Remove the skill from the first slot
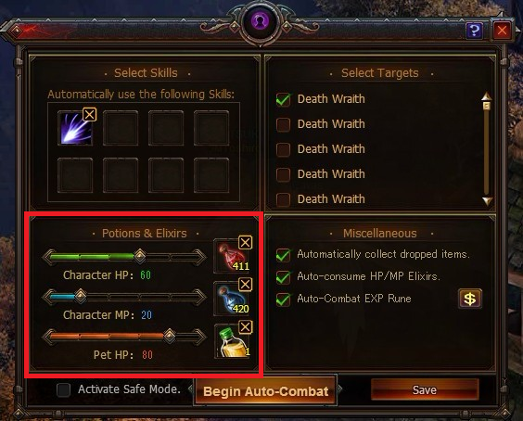Image resolution: width=523 pixels, height=421 pixels. coord(89,114)
